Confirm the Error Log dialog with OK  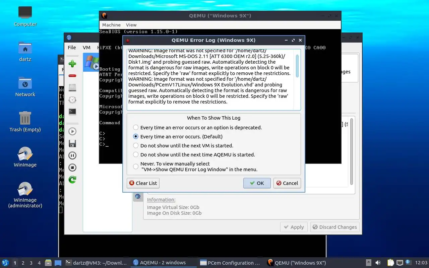[x=257, y=183]
